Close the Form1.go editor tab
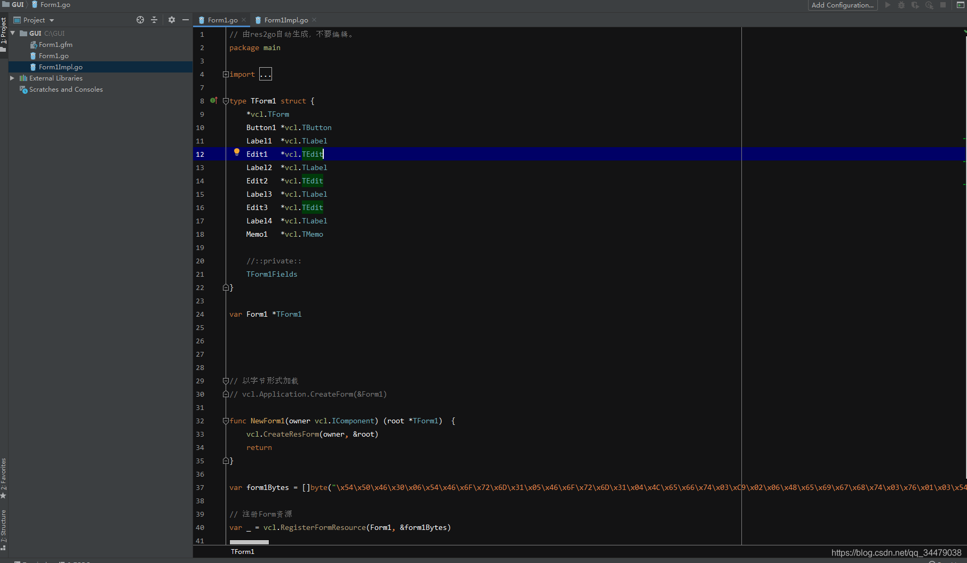The width and height of the screenshot is (967, 563). coord(244,20)
